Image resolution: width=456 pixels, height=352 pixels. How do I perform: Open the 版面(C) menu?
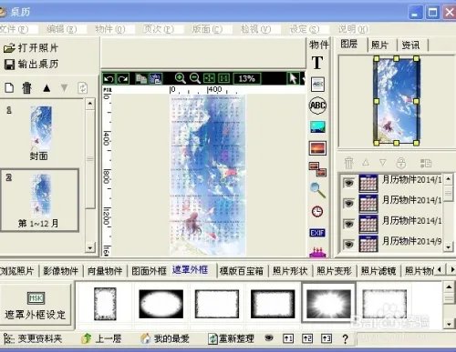207,29
